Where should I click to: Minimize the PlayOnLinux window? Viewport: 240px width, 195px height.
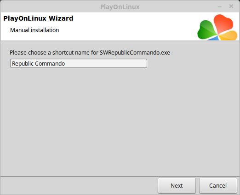pos(220,7)
